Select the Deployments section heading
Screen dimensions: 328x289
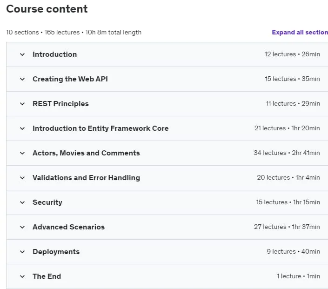tap(56, 252)
